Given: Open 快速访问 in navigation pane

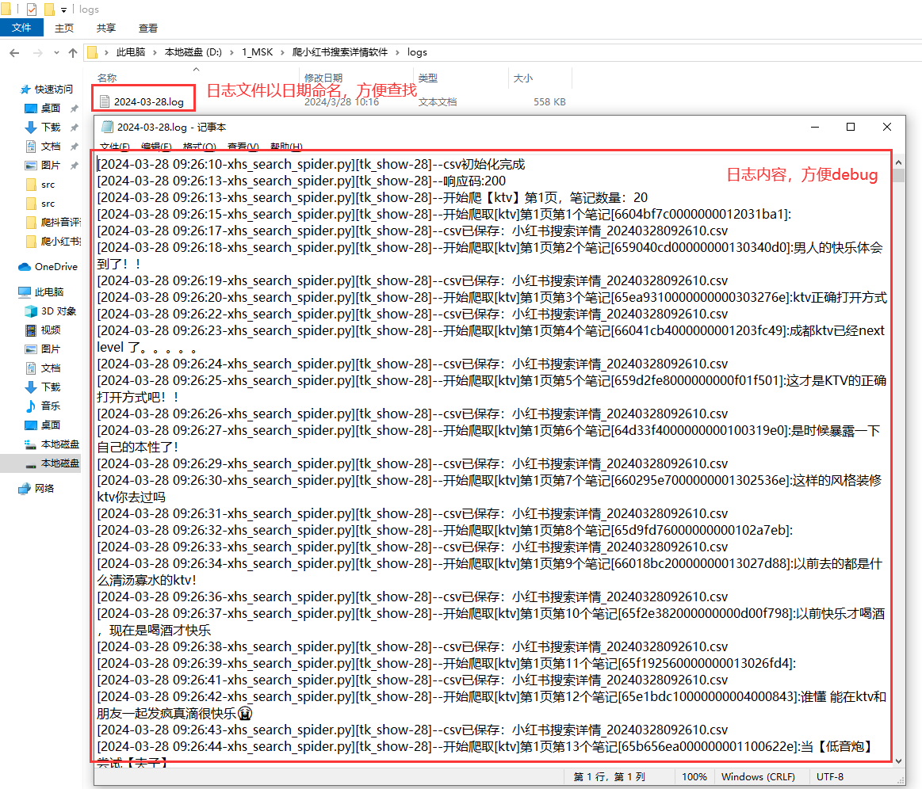Looking at the screenshot, I should [53, 90].
